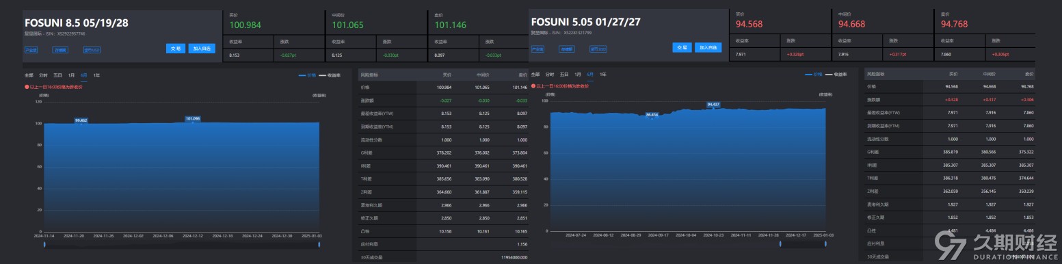Click the mid price 94.668 in red
This screenshot has width=1062, height=264.
pyautogui.click(x=853, y=24)
